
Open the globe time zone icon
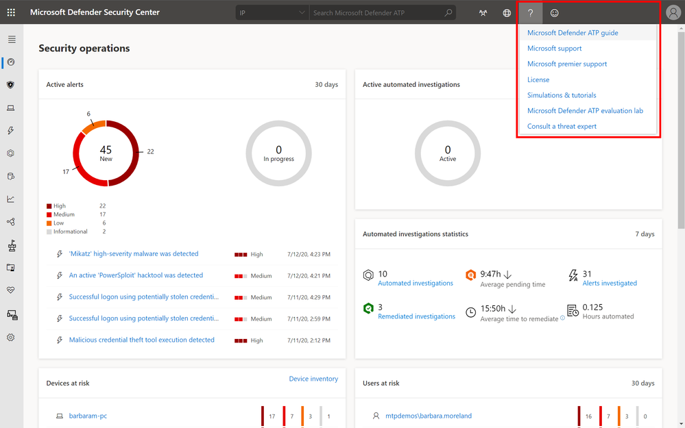click(x=507, y=12)
